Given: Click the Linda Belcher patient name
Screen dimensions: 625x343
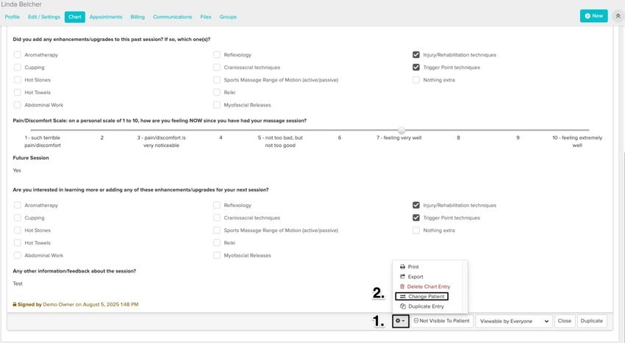Looking at the screenshot, I should click(x=21, y=4).
